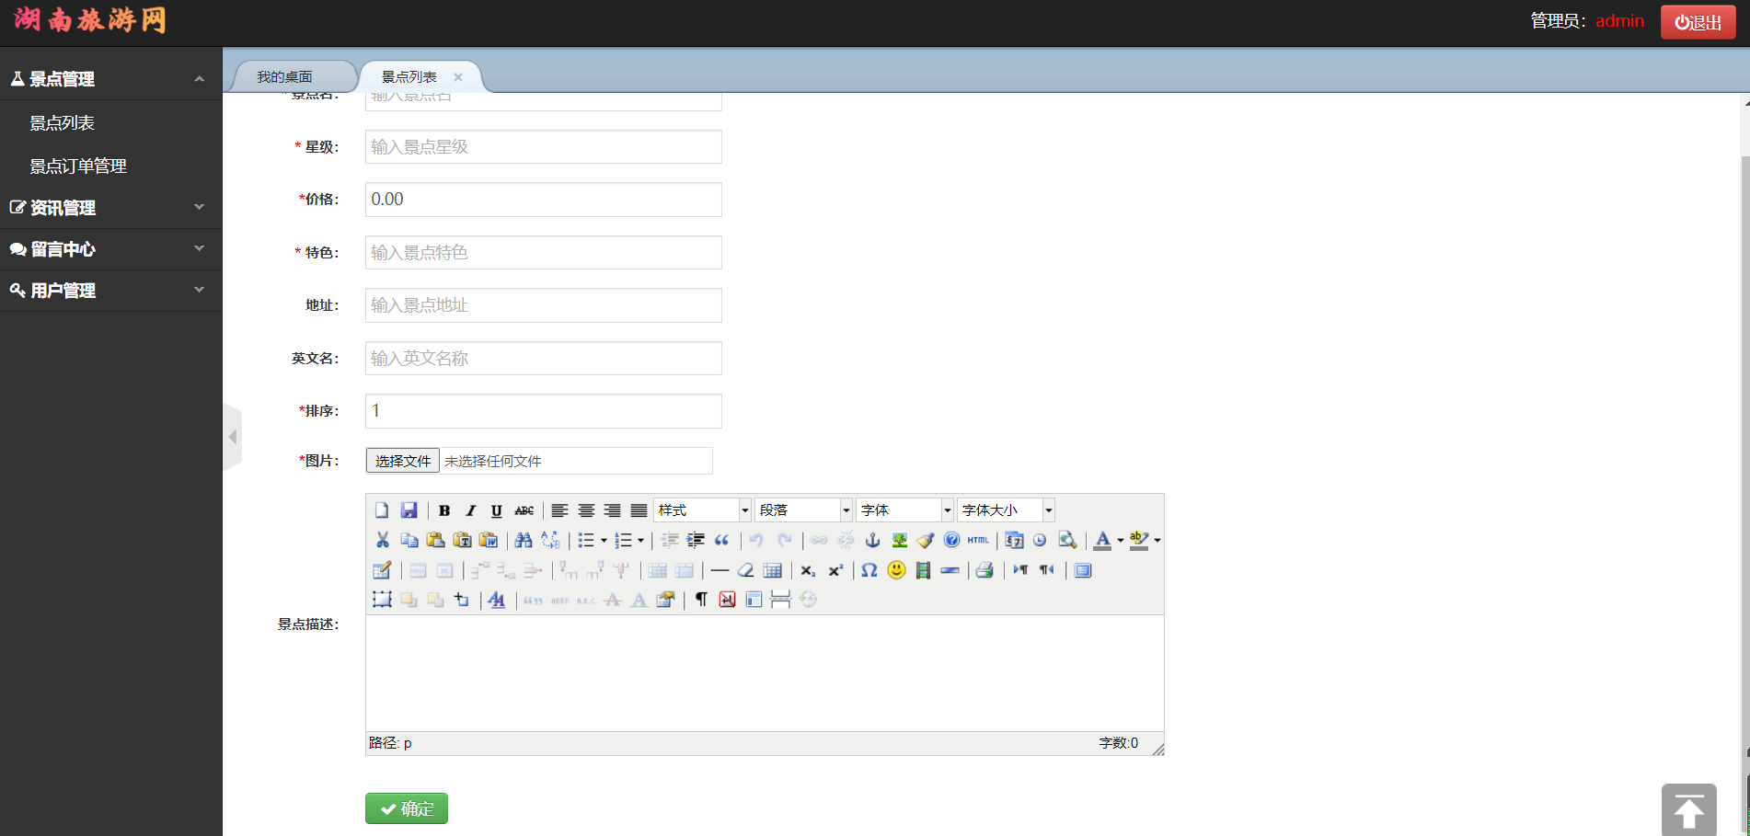The image size is (1750, 836).
Task: Click the print icon in editor toolbar
Action: [984, 570]
